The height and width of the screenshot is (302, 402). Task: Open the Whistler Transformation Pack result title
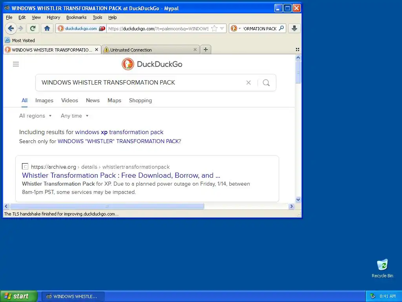tap(121, 175)
